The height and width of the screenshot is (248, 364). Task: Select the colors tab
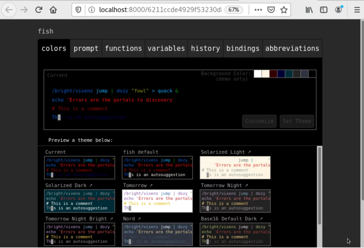[x=54, y=48]
